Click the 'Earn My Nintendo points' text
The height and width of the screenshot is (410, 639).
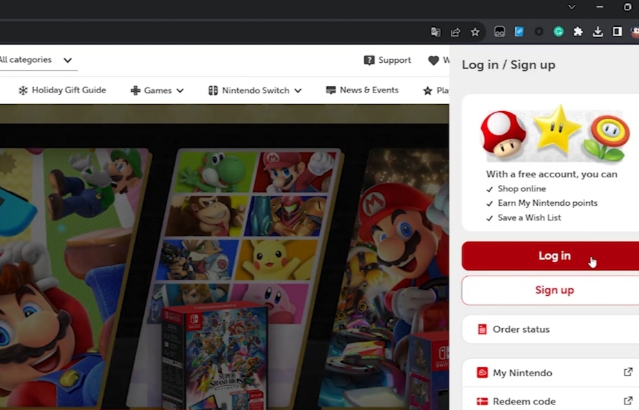click(547, 203)
